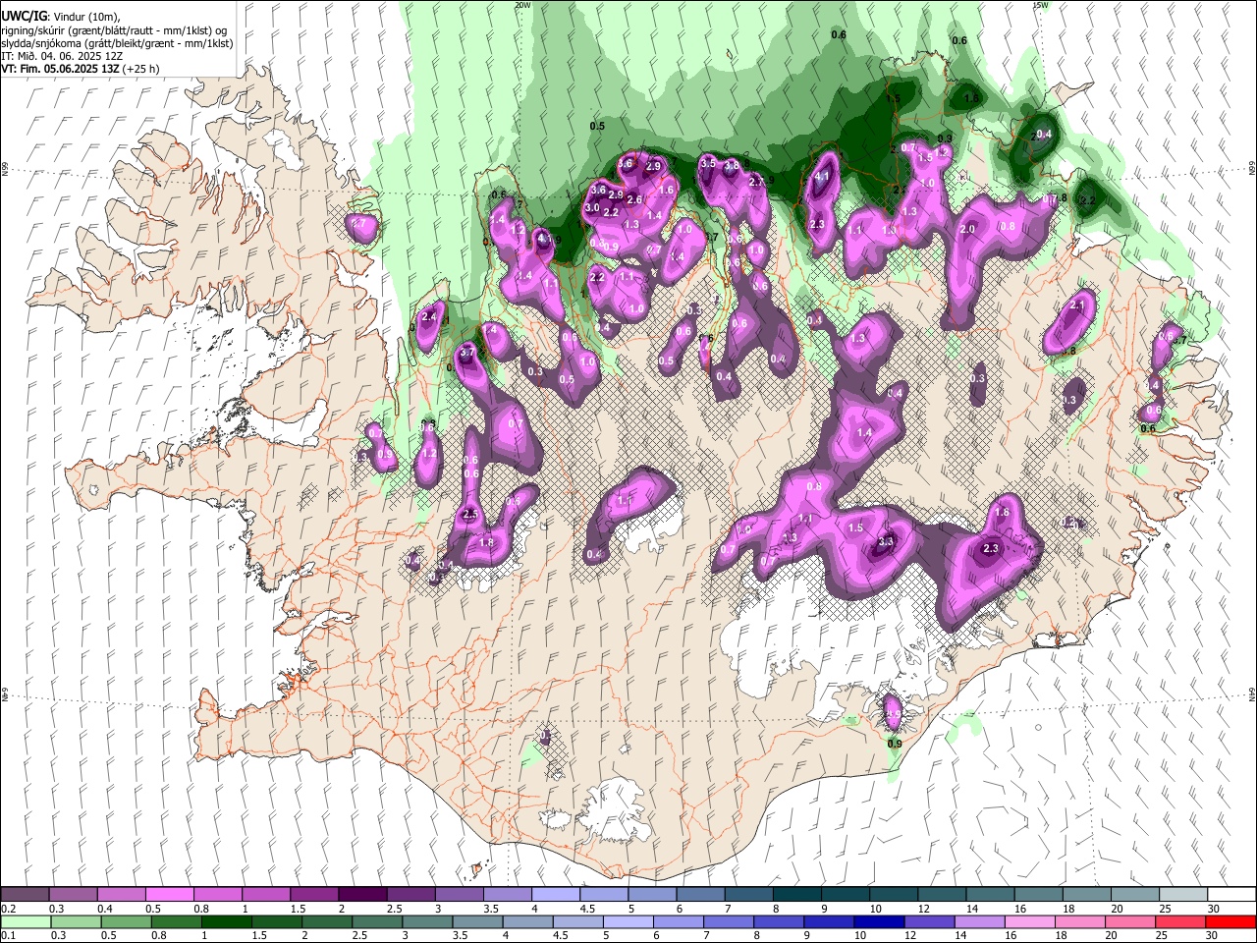Screen dimensions: 1257x943
Task: Click the 'IT: Mið. 04. 06. 2025 12Z' line
Action: coord(62,56)
